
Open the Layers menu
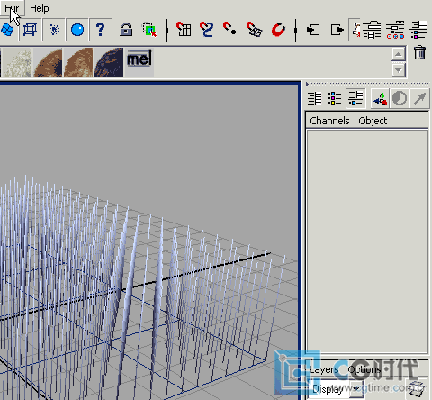(x=324, y=370)
